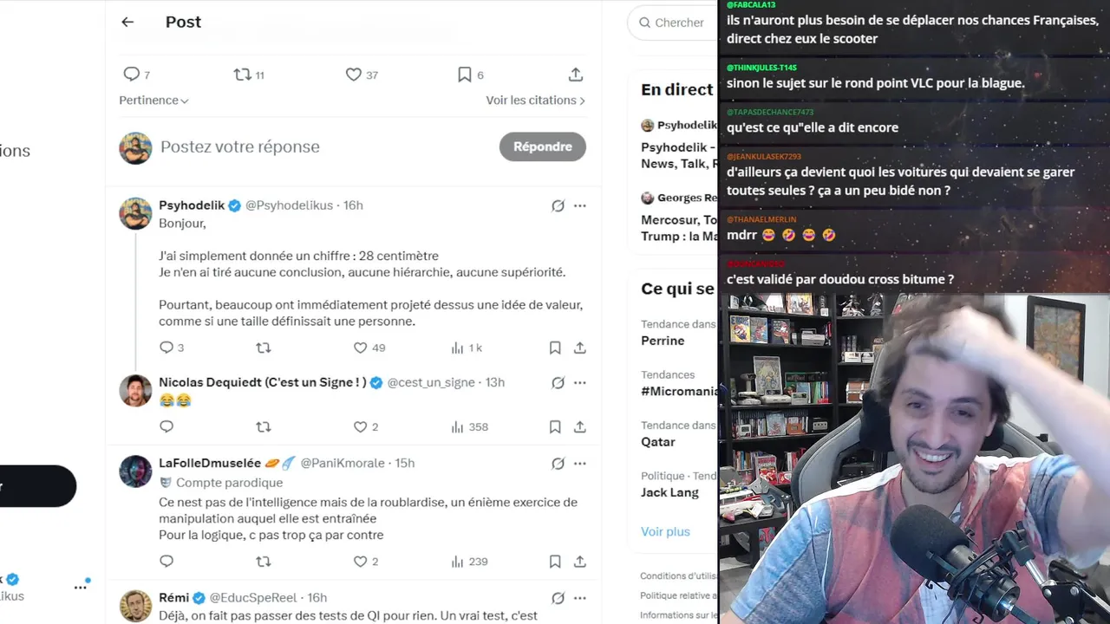The width and height of the screenshot is (1110, 624).
Task: Go back using the Post arrow
Action: (127, 23)
